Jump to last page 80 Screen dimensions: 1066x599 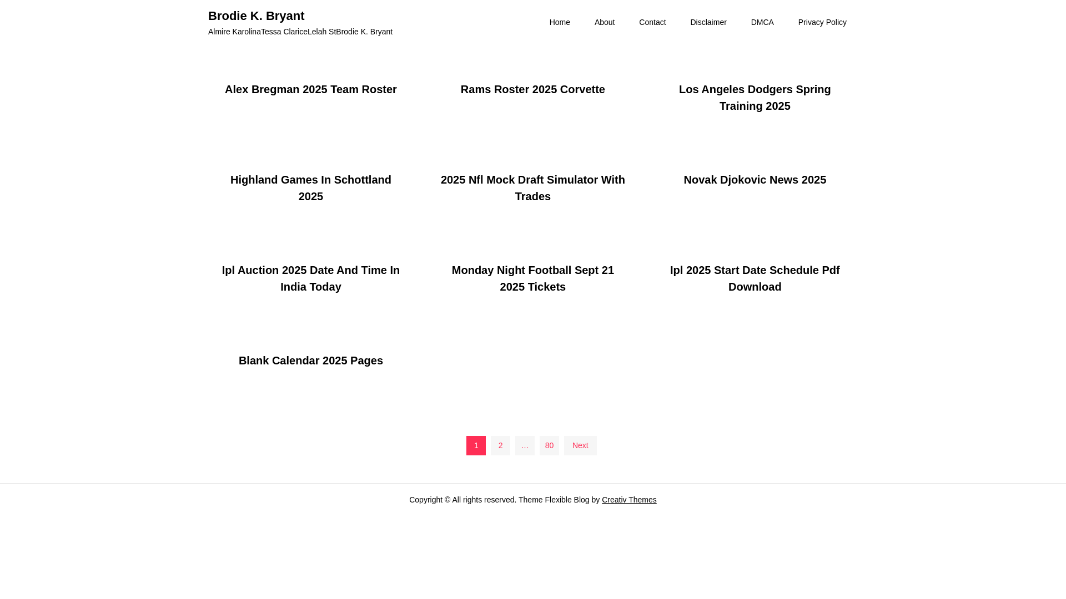549,445
